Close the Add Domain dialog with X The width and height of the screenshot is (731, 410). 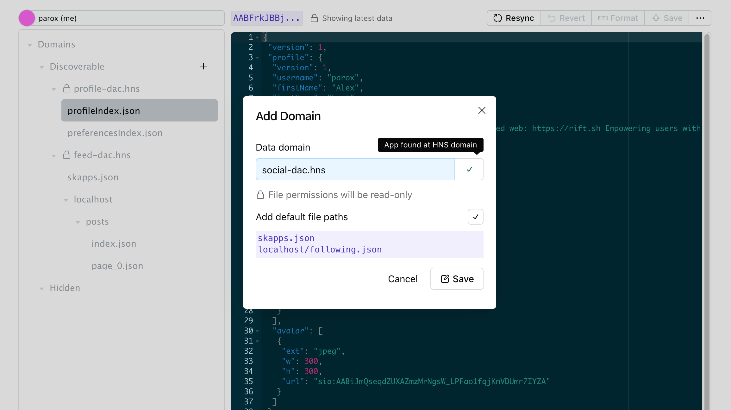pos(482,110)
